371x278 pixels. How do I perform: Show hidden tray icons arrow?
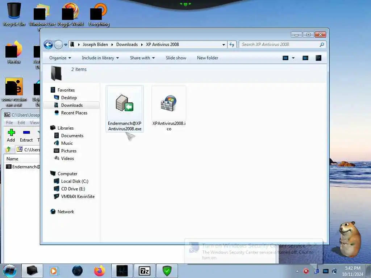point(297,271)
